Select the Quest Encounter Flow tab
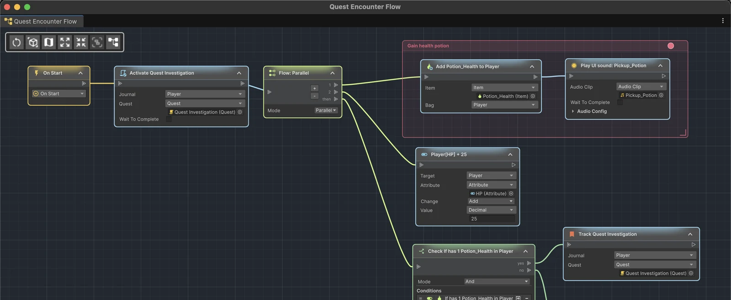 [x=41, y=21]
